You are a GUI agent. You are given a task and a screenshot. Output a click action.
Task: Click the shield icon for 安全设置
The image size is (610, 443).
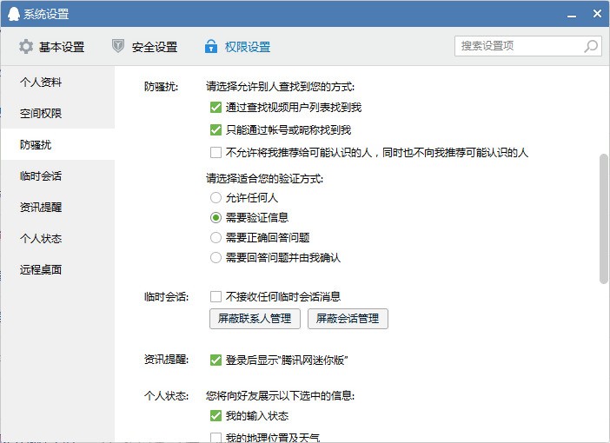118,46
